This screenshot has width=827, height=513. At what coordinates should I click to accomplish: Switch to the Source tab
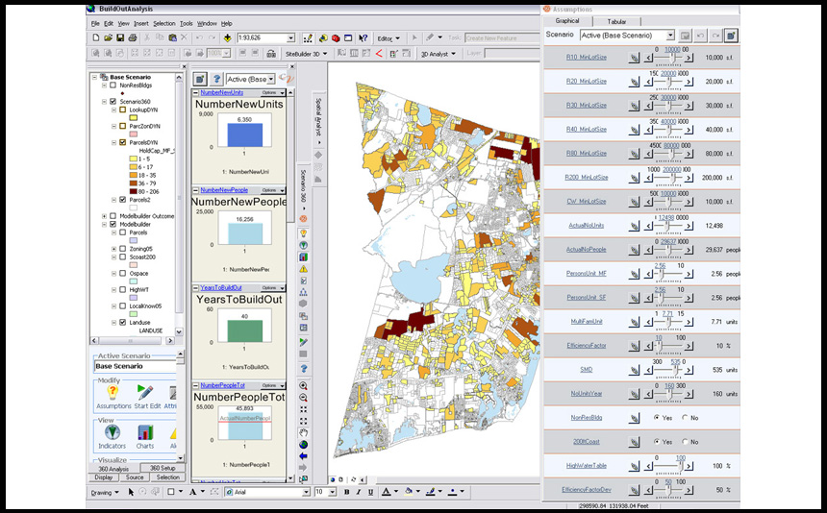135,477
